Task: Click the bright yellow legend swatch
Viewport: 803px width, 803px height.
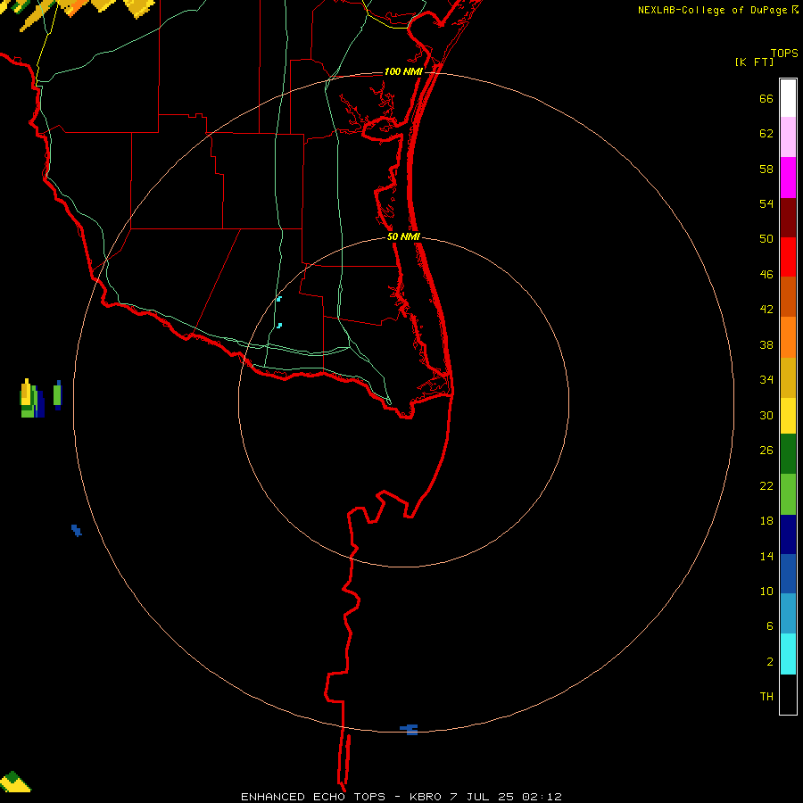Action: tap(788, 416)
